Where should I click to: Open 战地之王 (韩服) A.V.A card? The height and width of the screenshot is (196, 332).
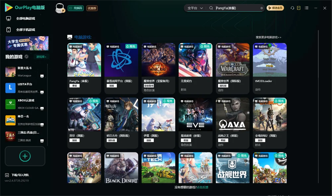point(233,123)
